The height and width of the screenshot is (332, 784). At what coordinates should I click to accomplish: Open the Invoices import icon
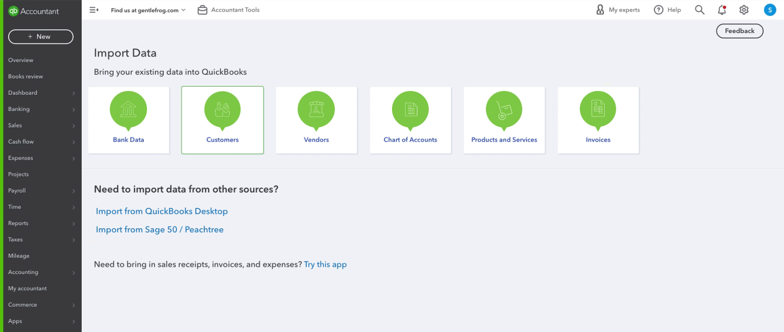[x=598, y=111]
